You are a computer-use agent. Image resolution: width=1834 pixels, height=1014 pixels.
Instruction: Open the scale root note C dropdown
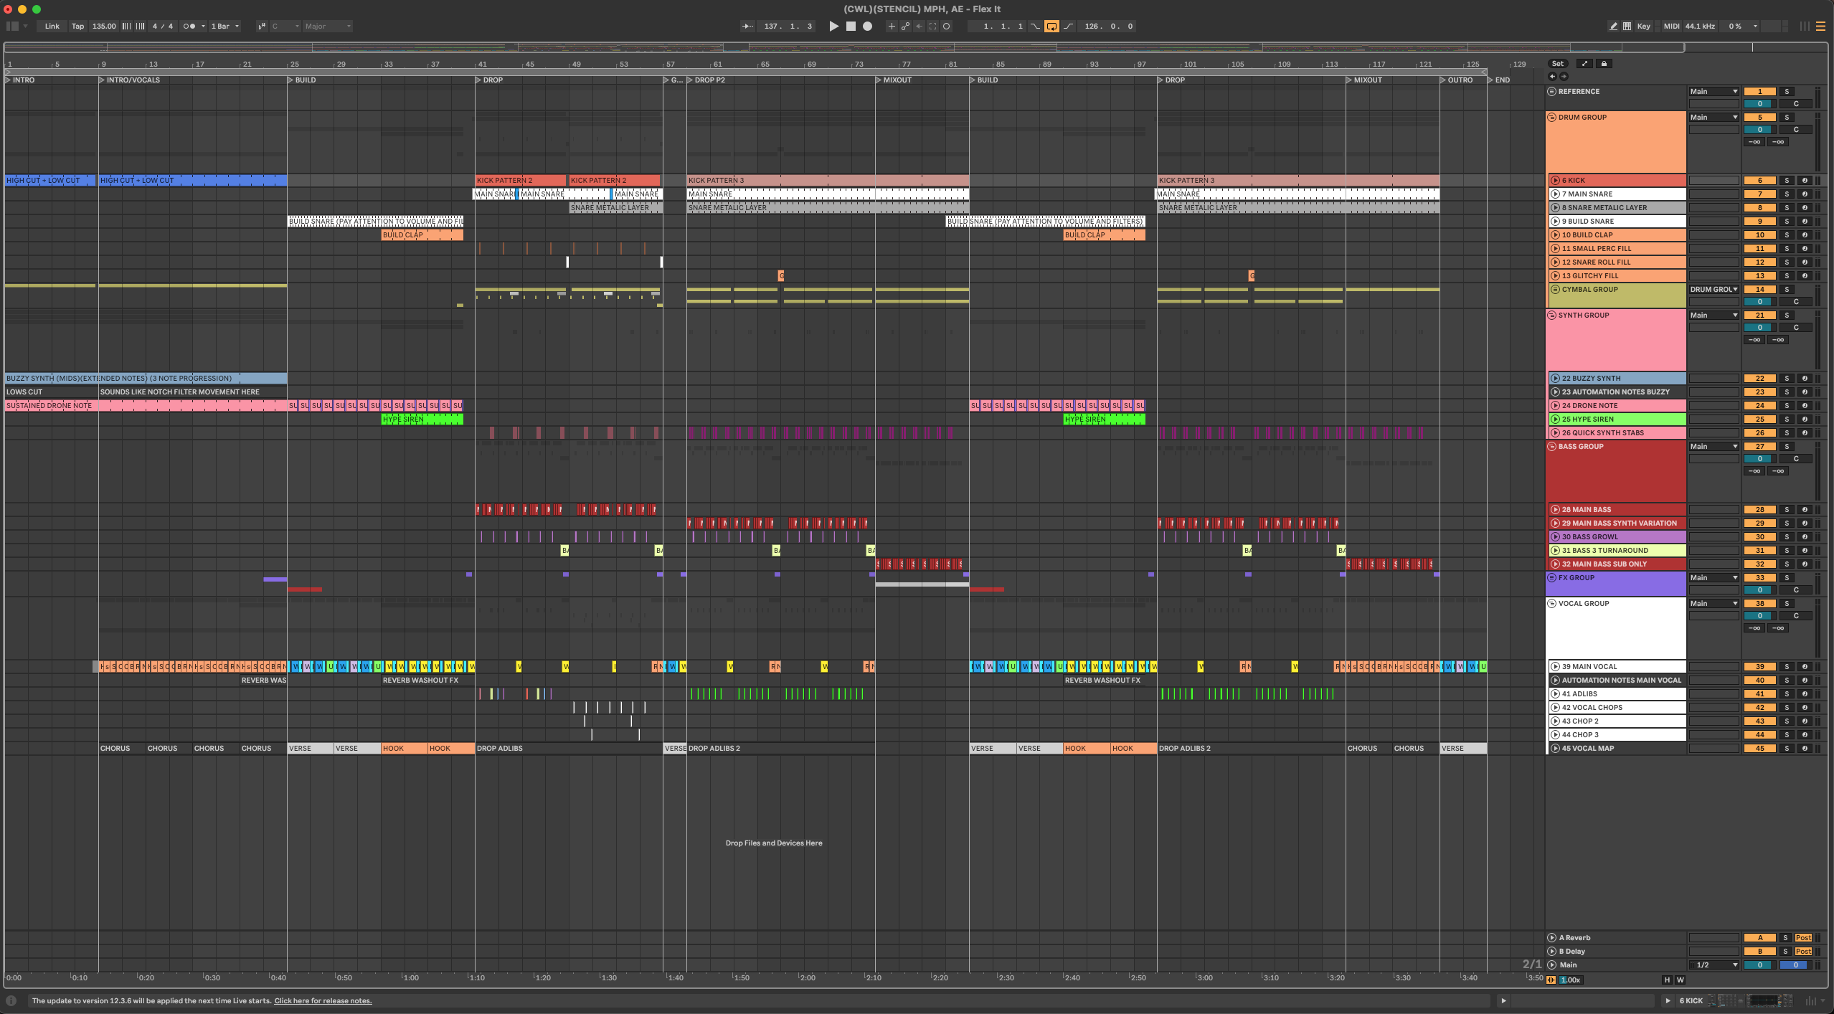pos(285,27)
